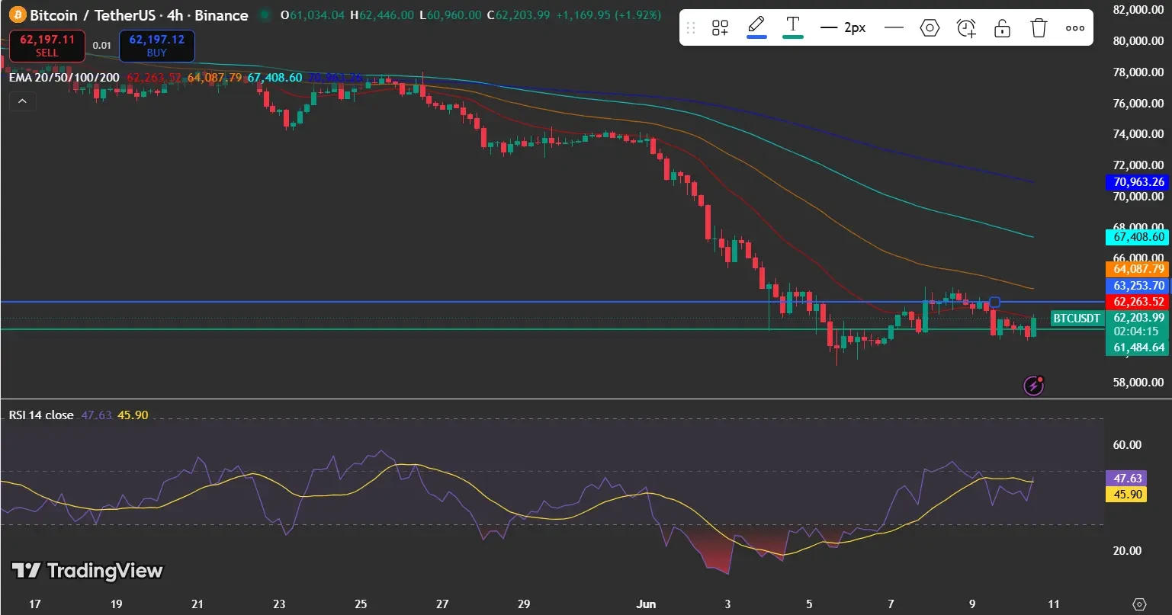
Task: Click the blue horizontal line anchor handle
Action: click(994, 302)
